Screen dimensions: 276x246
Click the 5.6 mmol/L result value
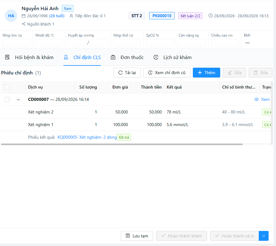pos(177,125)
